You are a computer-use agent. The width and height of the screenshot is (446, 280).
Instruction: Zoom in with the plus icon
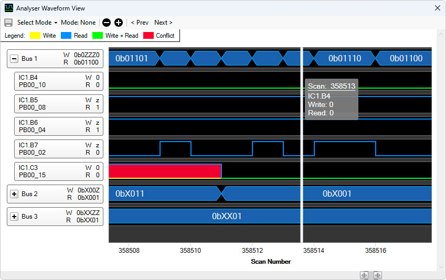[x=119, y=23]
